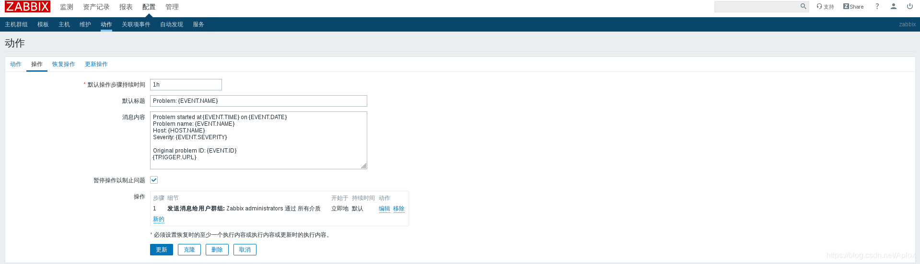The height and width of the screenshot is (264, 920).
Task: Go to 关联项事件 submenu
Action: 136,24
